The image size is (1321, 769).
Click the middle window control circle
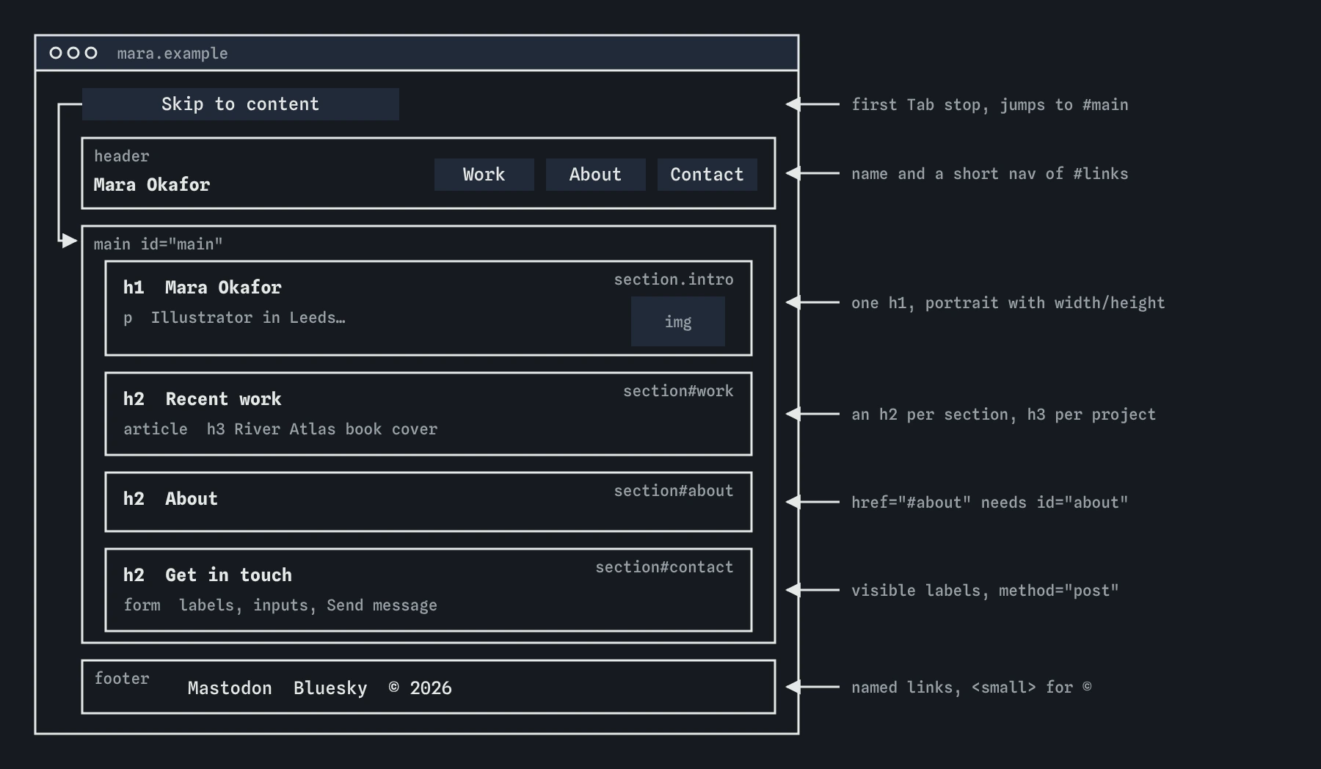coord(73,53)
